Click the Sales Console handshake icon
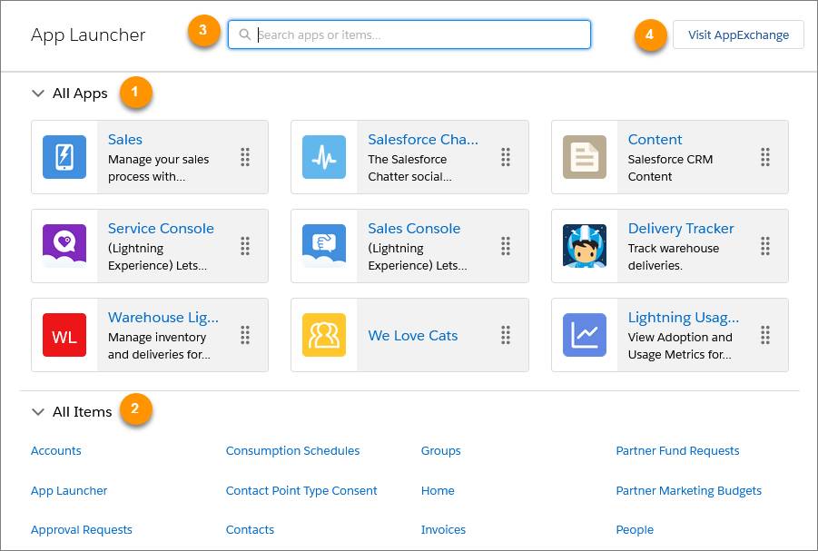 (x=324, y=246)
